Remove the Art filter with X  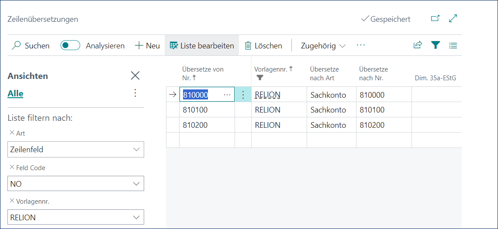tap(12, 133)
